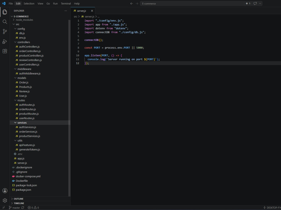Open the Manage gear icon

pos(5,200)
